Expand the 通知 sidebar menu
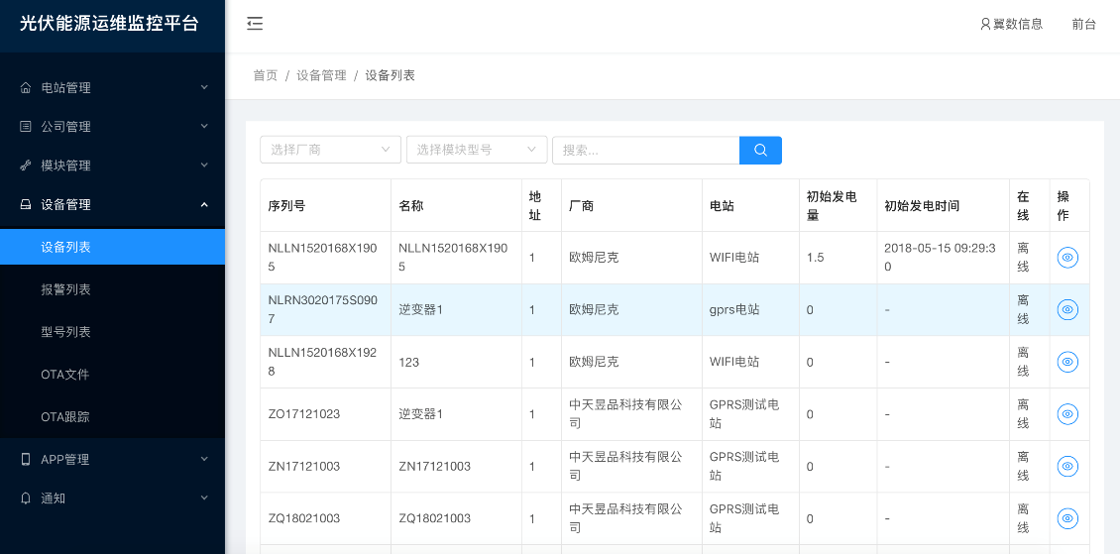 click(112, 499)
